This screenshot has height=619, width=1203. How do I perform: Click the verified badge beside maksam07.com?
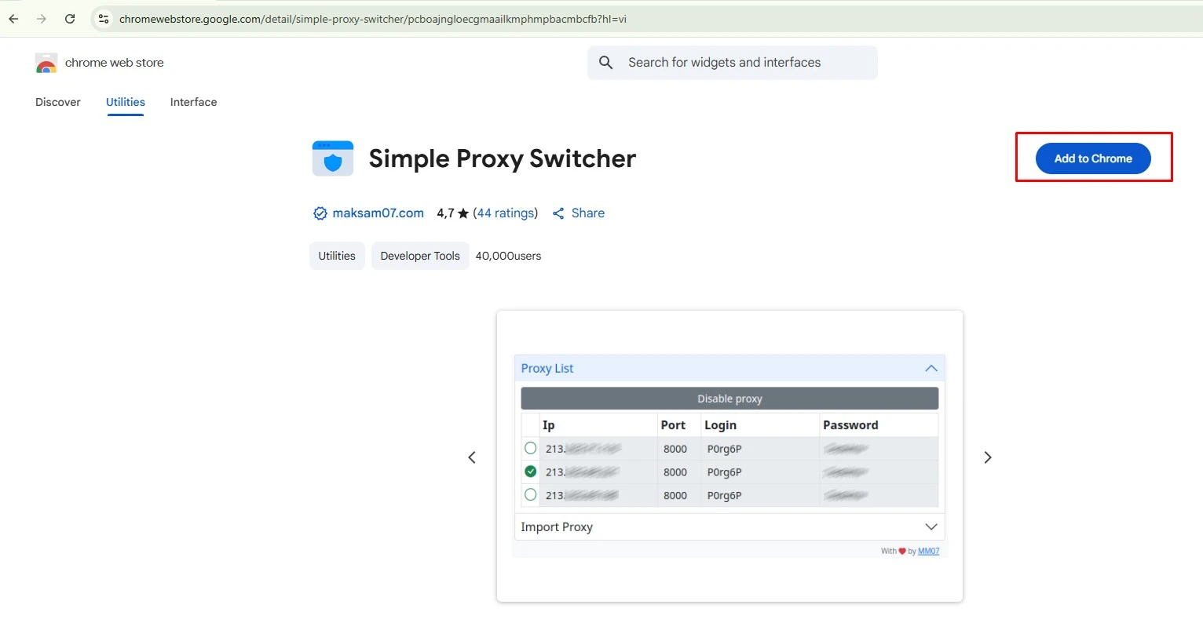pos(320,213)
